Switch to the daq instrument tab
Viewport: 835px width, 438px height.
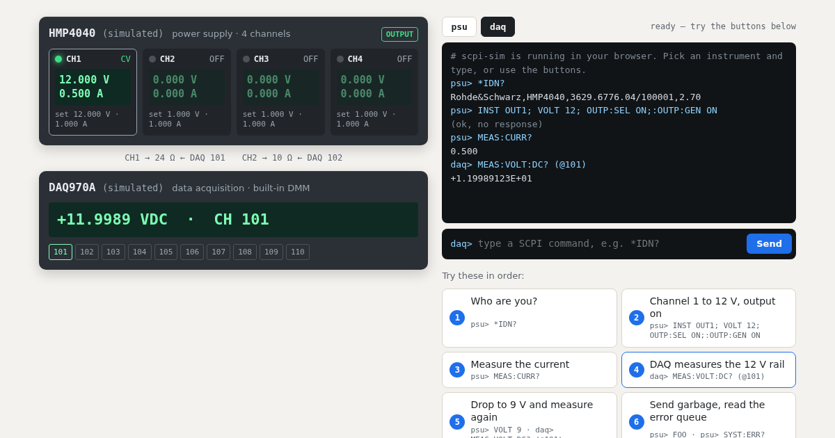498,26
